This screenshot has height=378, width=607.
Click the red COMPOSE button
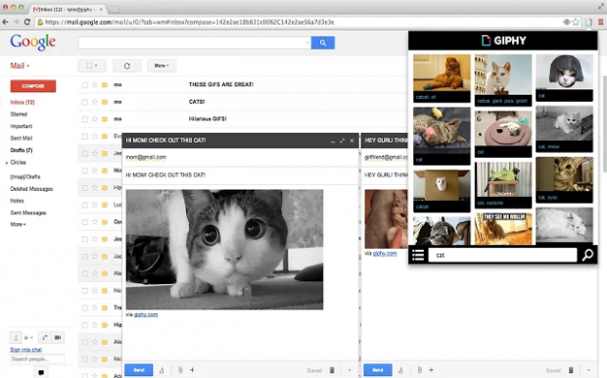coord(33,86)
